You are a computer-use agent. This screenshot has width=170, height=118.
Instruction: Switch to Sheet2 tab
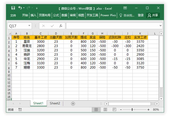pyautogui.click(x=55, y=103)
